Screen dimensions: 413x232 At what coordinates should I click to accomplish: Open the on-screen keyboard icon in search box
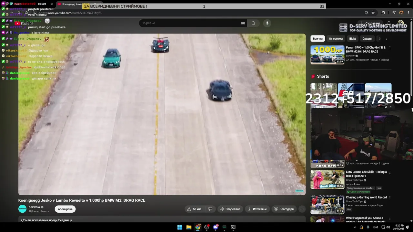pyautogui.click(x=243, y=23)
